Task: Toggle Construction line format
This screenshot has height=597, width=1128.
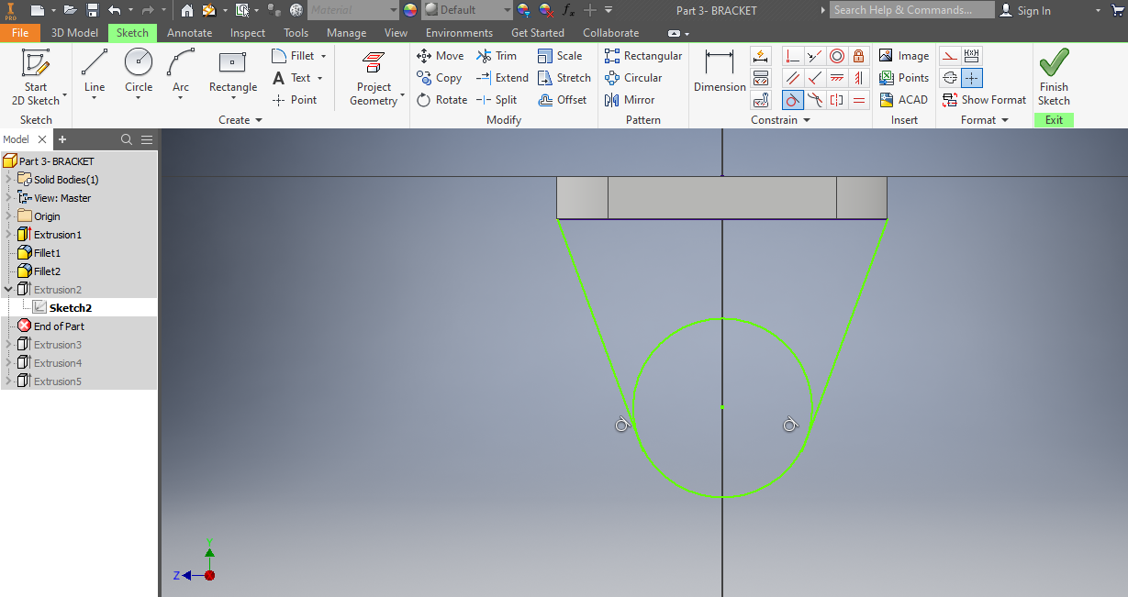Action: coord(950,56)
